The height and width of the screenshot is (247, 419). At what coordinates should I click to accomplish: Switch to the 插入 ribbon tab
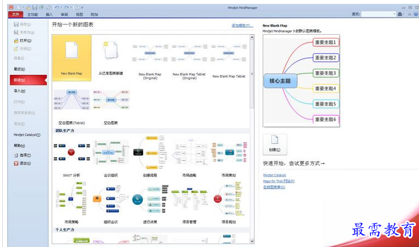click(49, 15)
